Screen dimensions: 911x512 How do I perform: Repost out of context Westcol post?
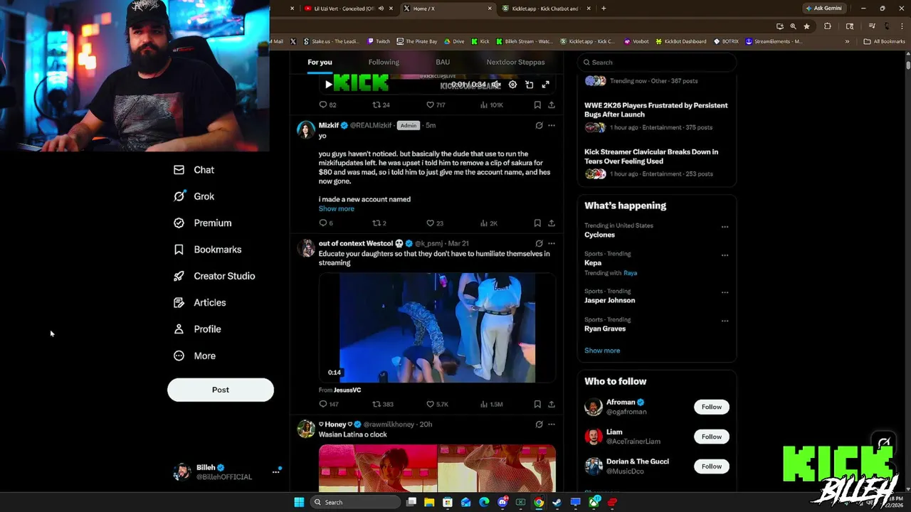(376, 404)
